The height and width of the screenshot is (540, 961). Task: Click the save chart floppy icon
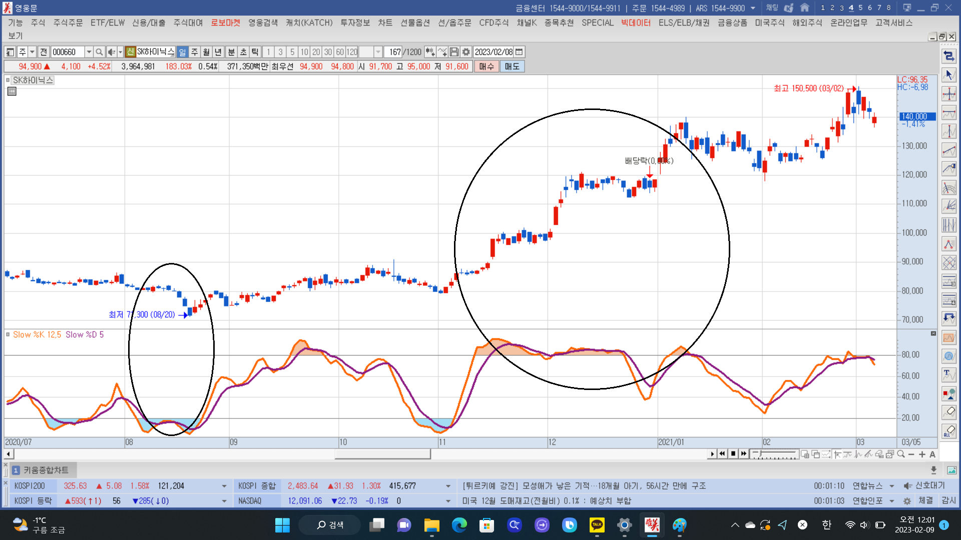[454, 52]
